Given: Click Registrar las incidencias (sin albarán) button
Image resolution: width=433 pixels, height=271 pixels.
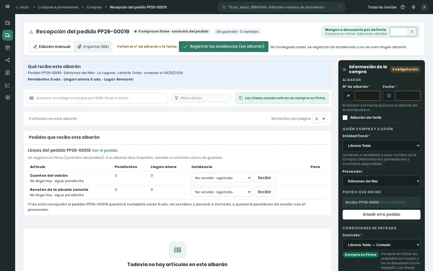Looking at the screenshot, I should click(224, 47).
